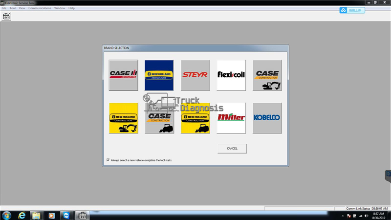Click the status bar time 08:36:07 AM
The width and height of the screenshot is (391, 220).
(x=380, y=209)
